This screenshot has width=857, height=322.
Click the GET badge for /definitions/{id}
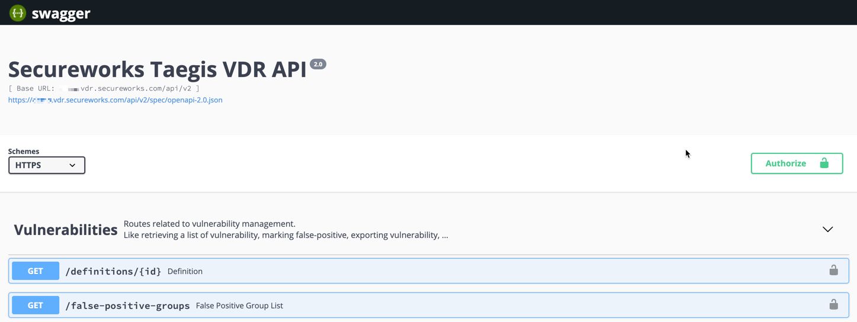(x=36, y=271)
